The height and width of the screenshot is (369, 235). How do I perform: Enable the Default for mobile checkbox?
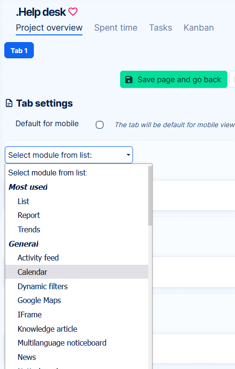[x=100, y=125]
